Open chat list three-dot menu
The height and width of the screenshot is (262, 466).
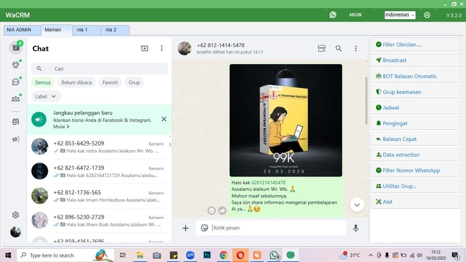[162, 48]
